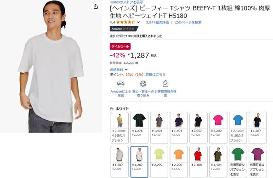
Task: Show available options for green T-shirt
Action: pyautogui.click(x=238, y=162)
